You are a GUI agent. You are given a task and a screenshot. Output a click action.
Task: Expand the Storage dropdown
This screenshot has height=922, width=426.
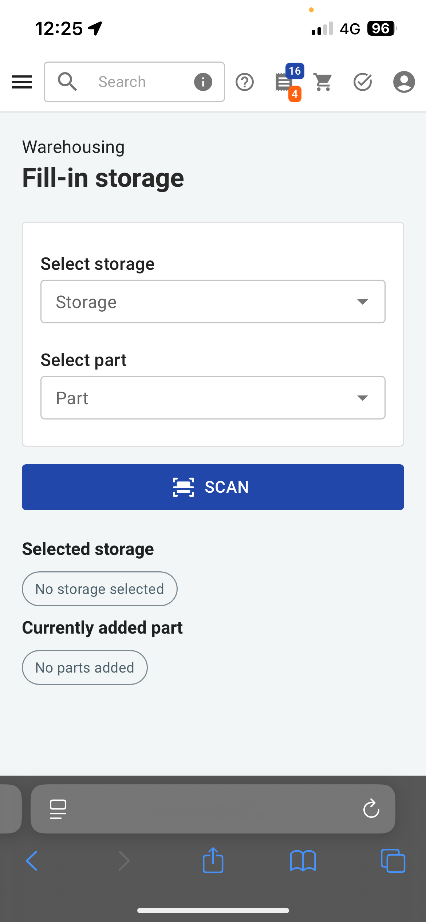(x=213, y=302)
